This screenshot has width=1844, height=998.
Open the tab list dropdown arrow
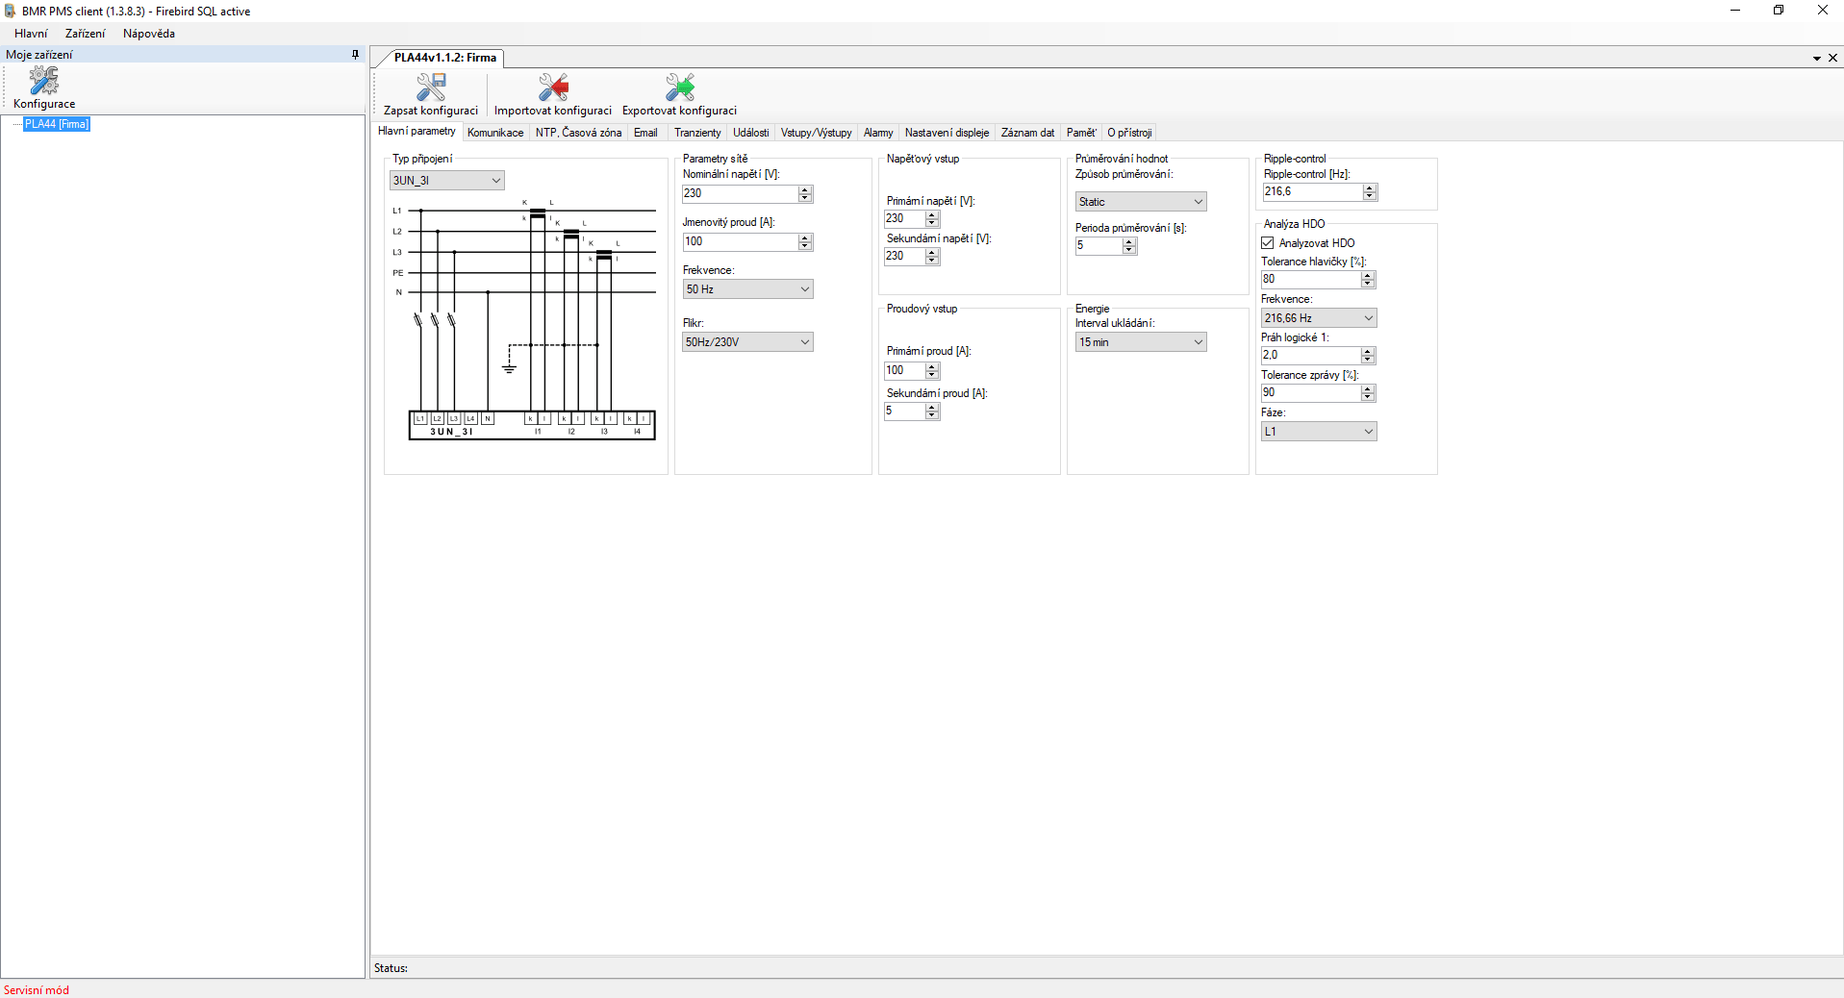[x=1817, y=58]
